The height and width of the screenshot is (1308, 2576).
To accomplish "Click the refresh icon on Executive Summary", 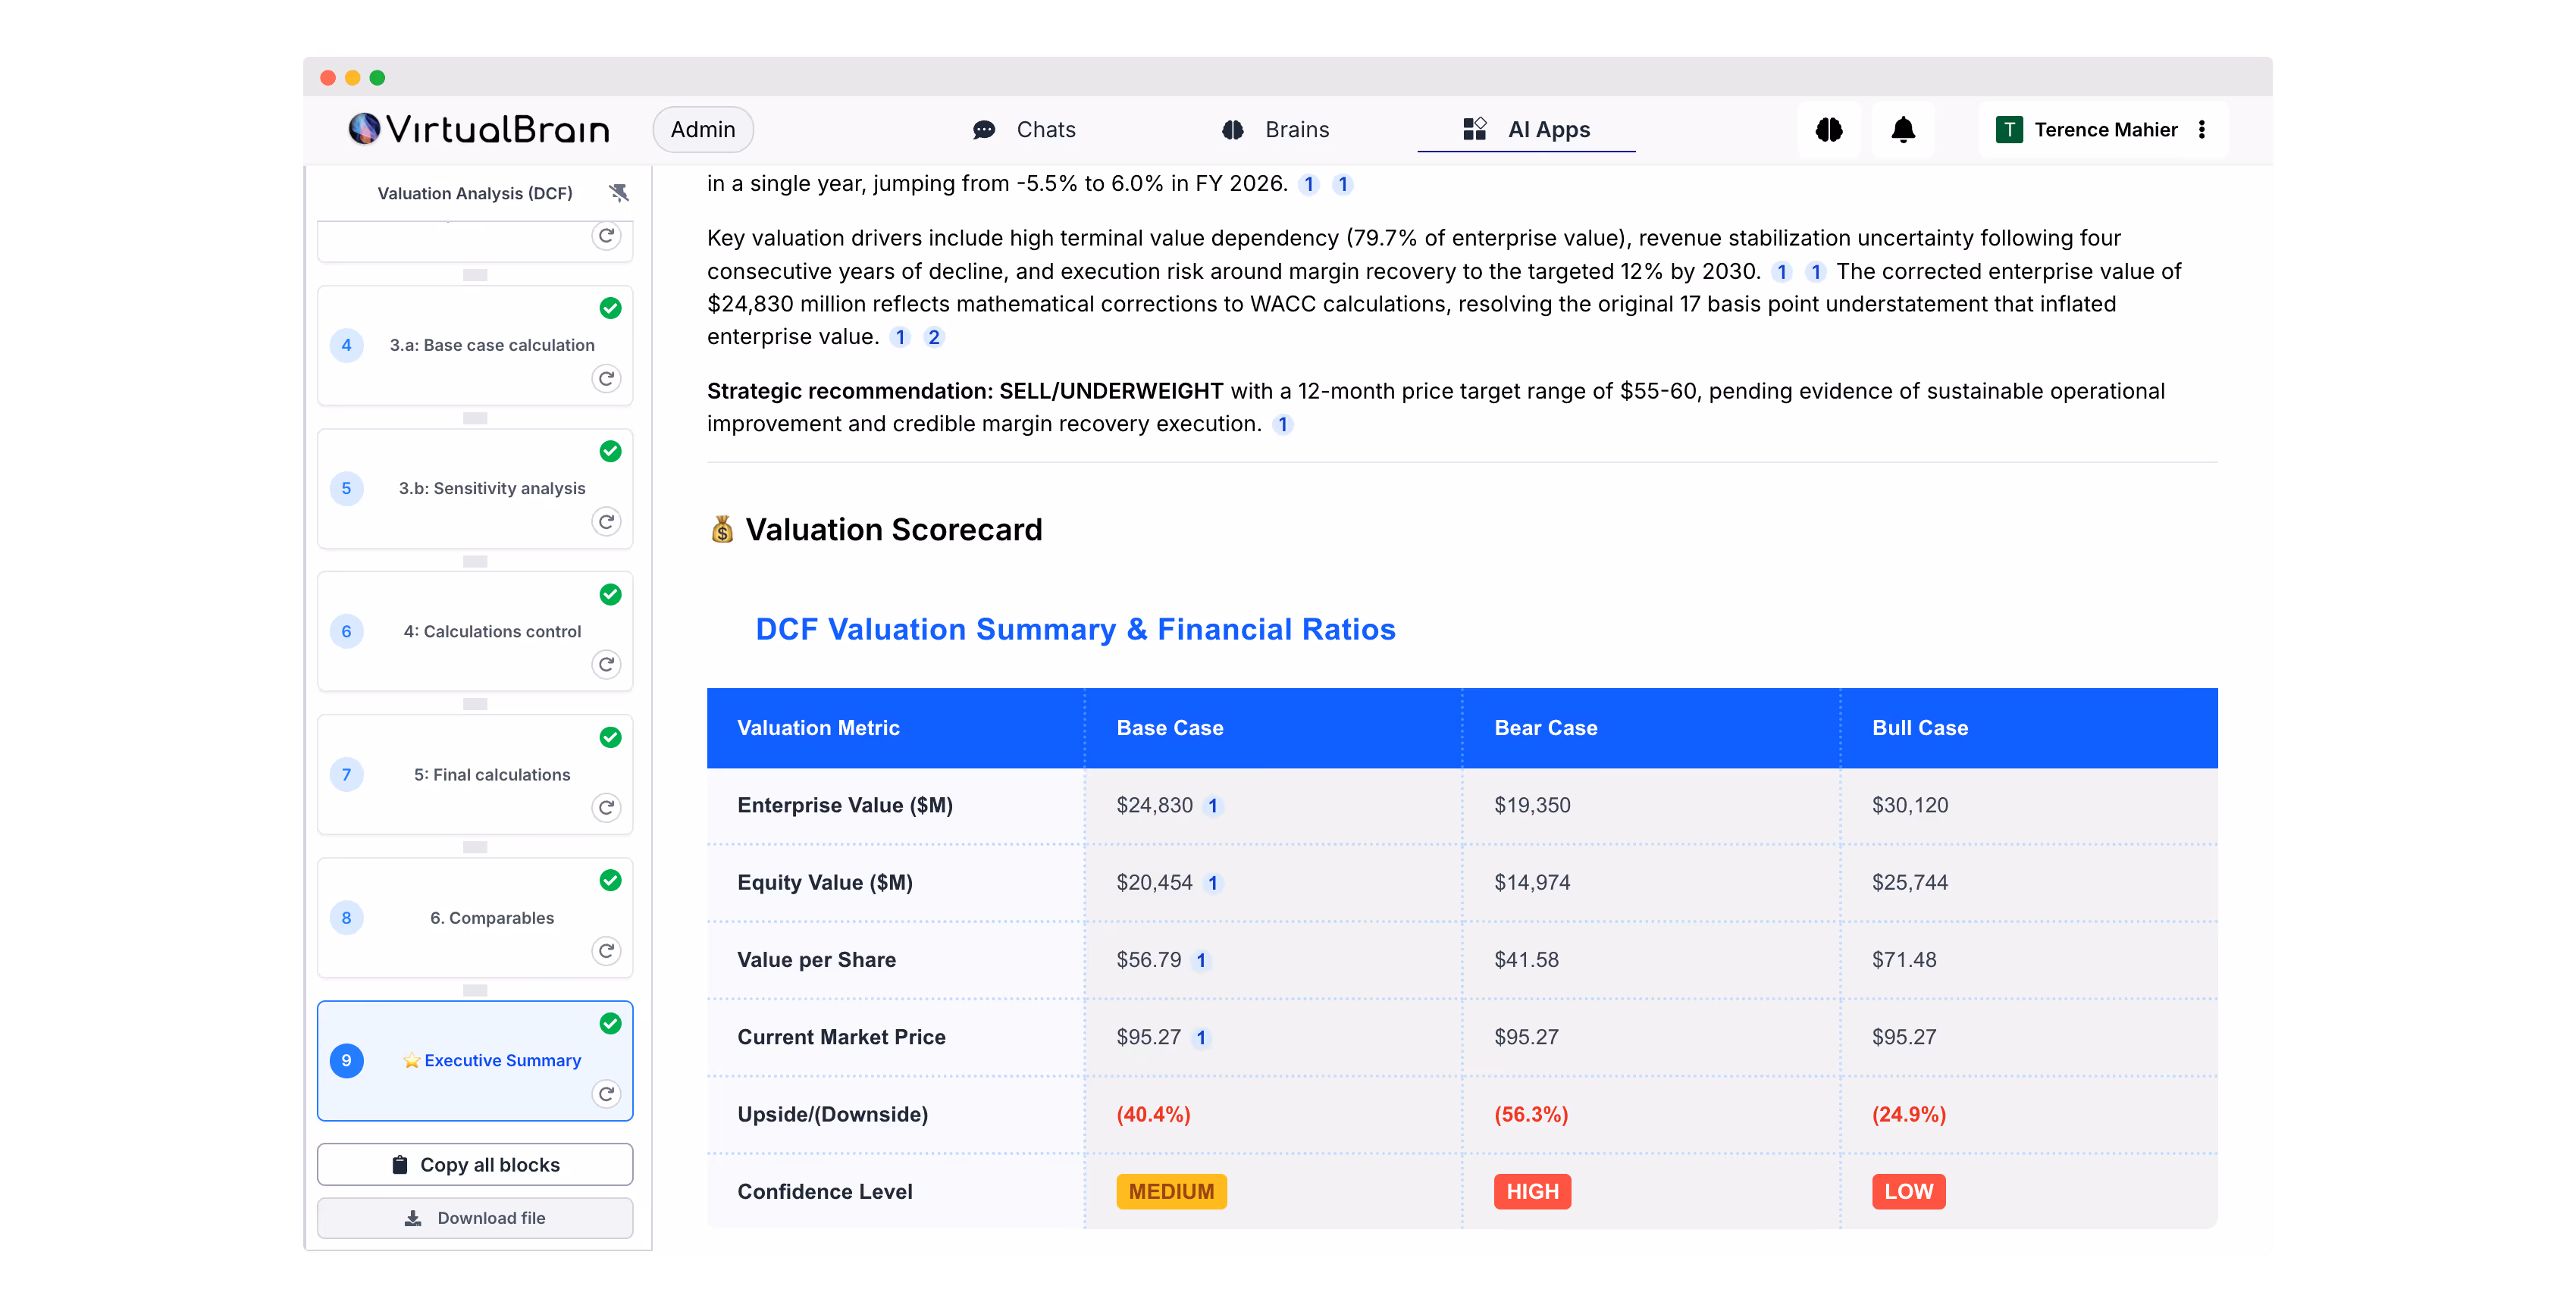I will 606,1094.
